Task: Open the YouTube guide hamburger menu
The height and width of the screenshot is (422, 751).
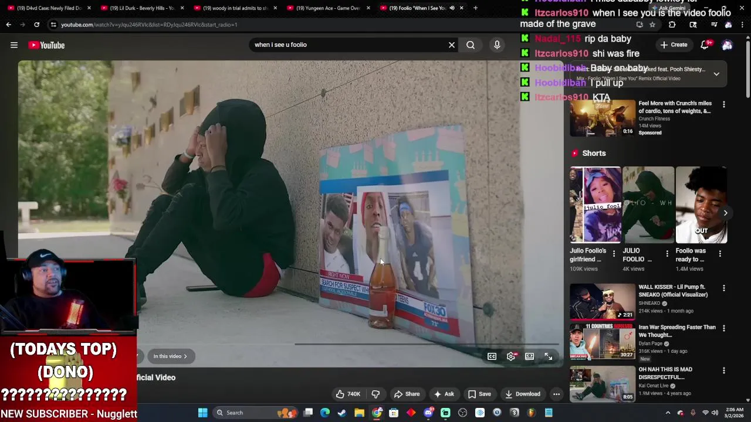Action: (14, 45)
